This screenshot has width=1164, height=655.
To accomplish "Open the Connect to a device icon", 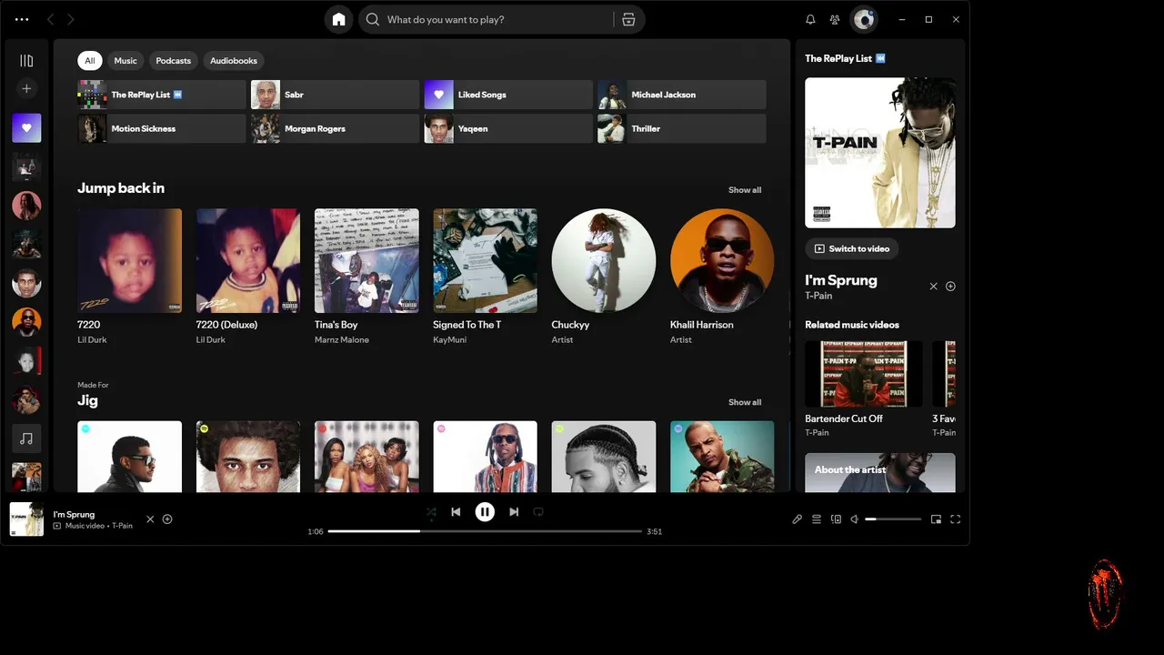I will coord(836,519).
